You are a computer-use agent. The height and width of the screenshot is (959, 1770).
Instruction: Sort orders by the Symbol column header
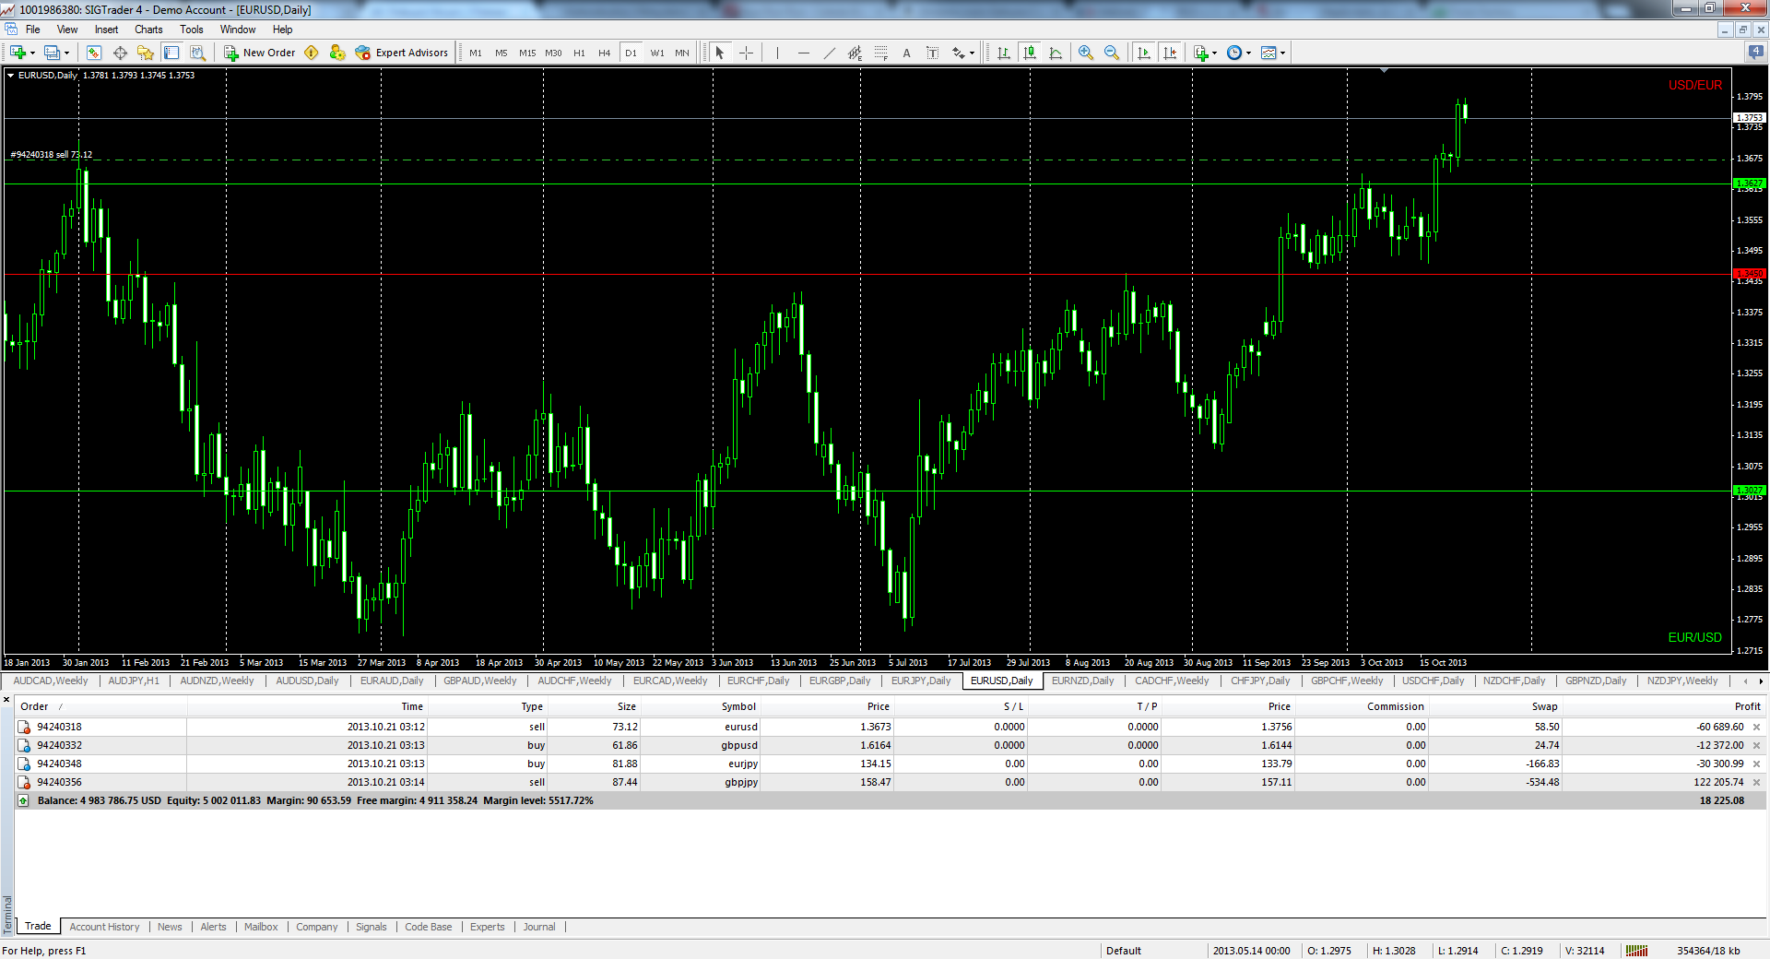(738, 706)
